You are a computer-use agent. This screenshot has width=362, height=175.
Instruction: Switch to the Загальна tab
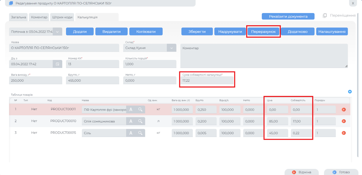(18, 17)
